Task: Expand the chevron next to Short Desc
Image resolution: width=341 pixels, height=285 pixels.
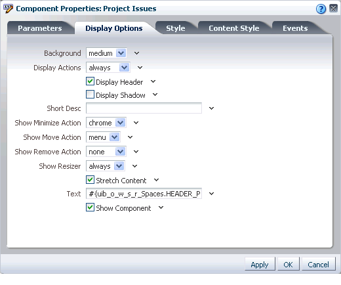Action: [x=211, y=108]
